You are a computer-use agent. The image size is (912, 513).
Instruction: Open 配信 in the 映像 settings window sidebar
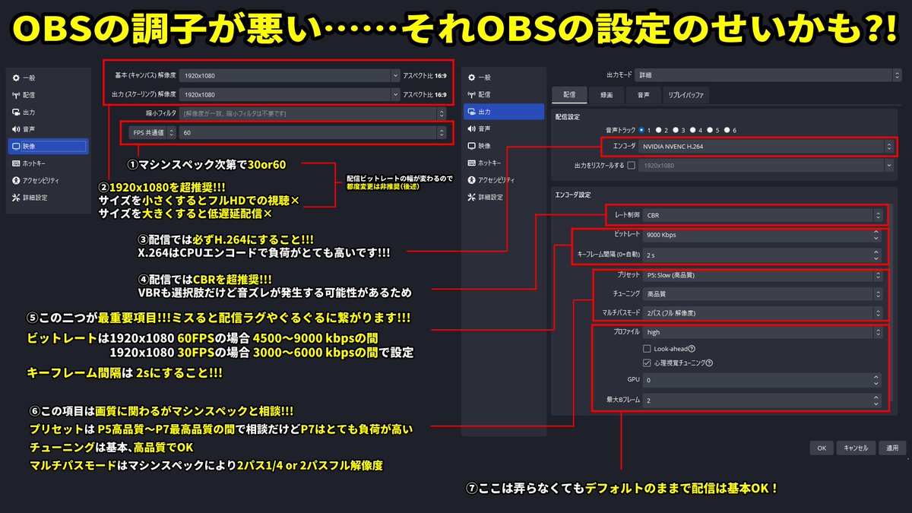(47, 95)
